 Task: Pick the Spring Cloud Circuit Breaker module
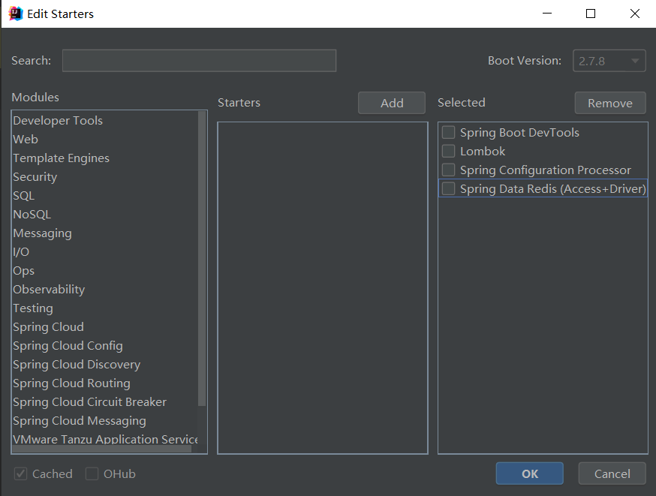(x=104, y=402)
